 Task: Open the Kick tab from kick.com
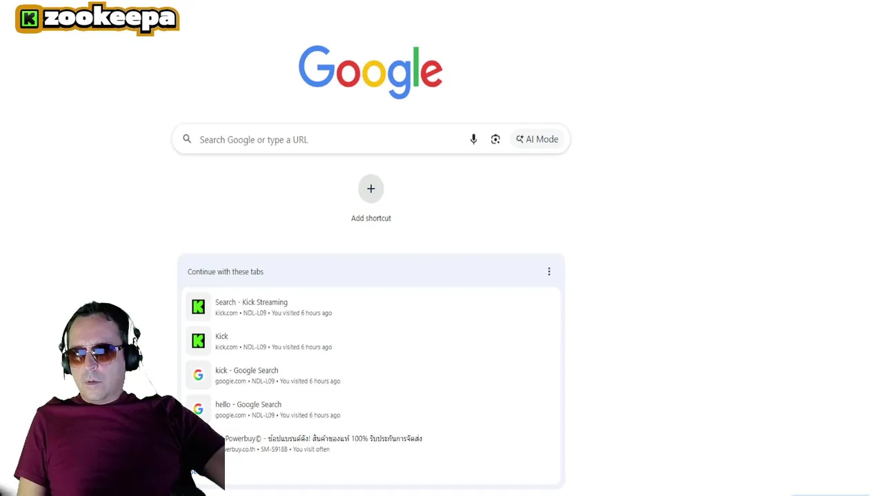click(371, 341)
